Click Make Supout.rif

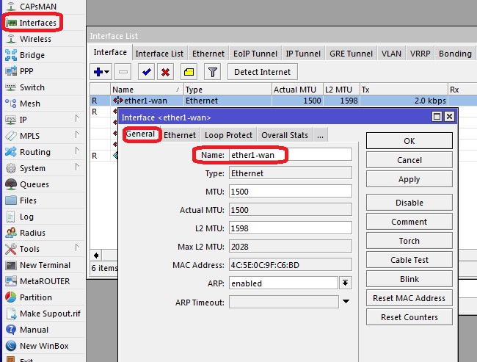click(x=50, y=314)
